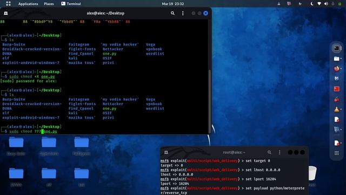
Task: Toggle the night light moon icon
Action: pos(312,4)
